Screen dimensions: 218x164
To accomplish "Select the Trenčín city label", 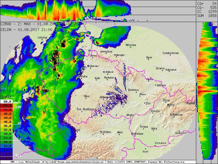I will [x=155, y=111].
